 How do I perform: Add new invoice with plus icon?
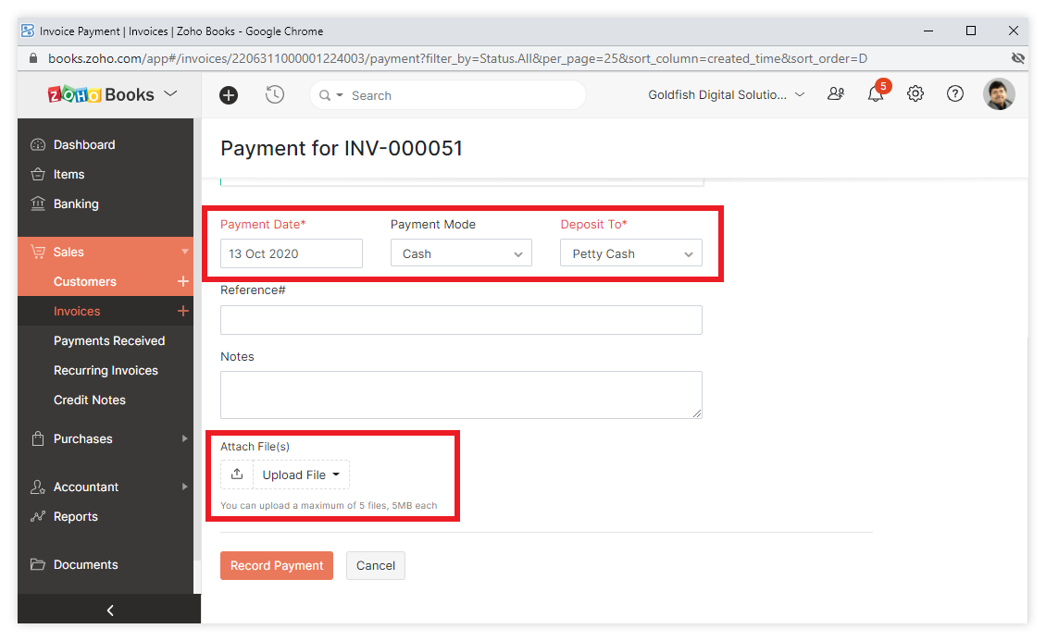[183, 311]
